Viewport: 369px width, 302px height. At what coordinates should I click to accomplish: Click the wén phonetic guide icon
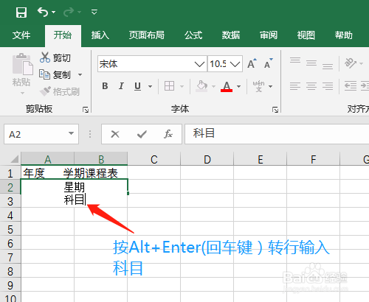click(x=258, y=86)
